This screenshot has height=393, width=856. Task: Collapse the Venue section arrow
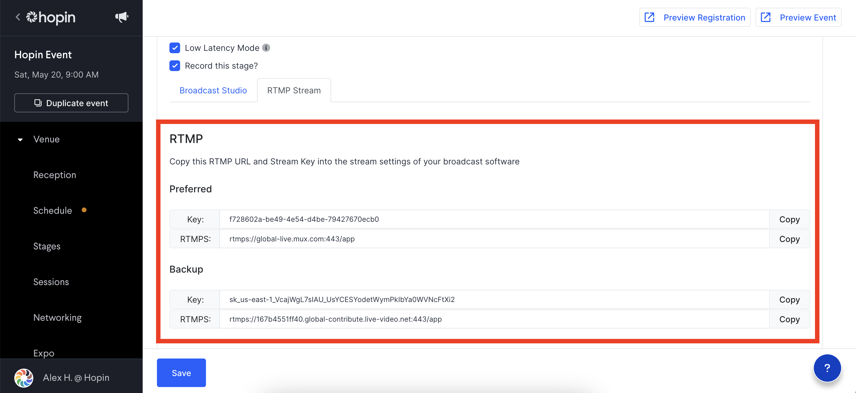click(x=20, y=140)
